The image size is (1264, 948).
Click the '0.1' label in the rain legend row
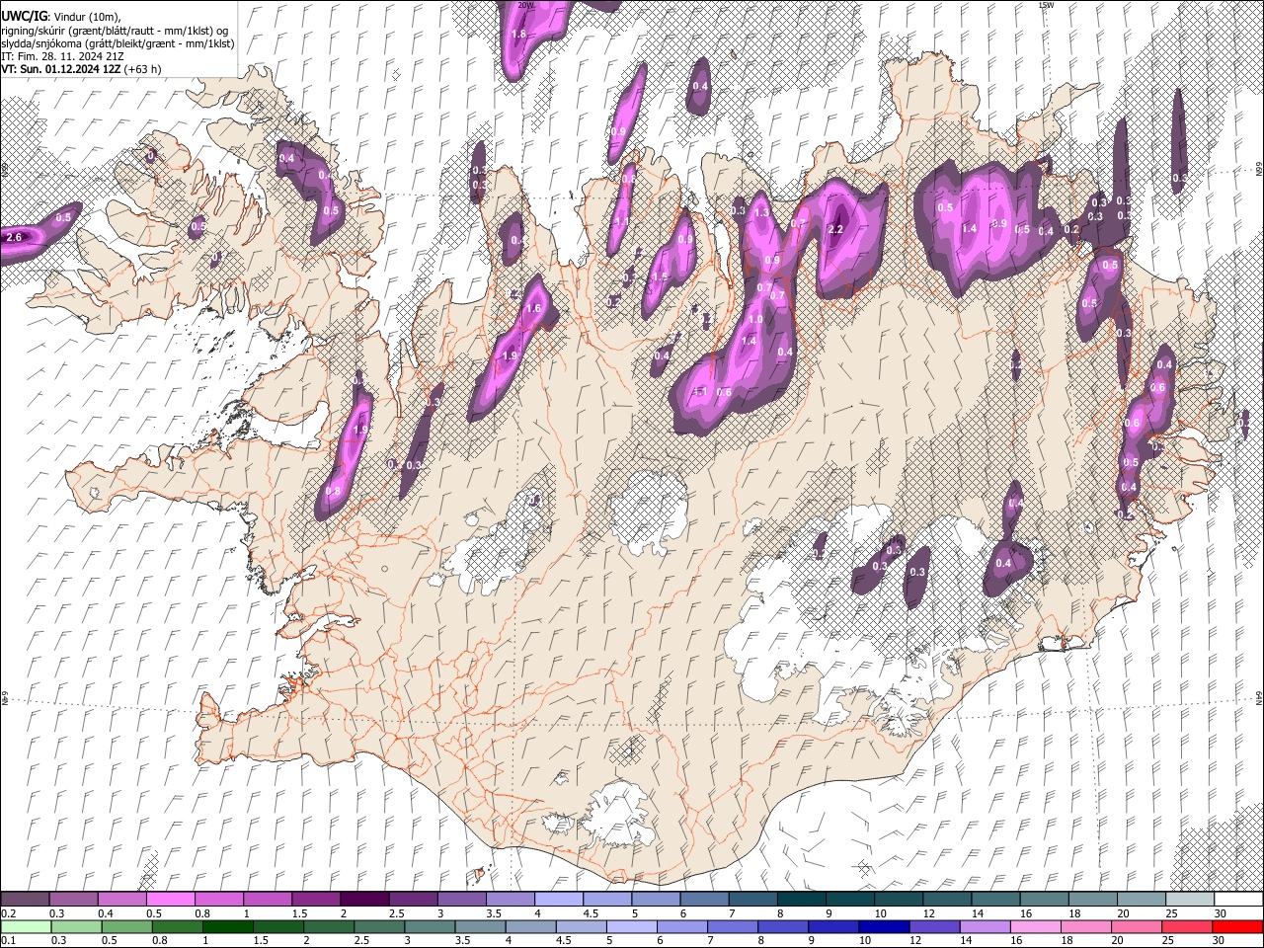8,940
